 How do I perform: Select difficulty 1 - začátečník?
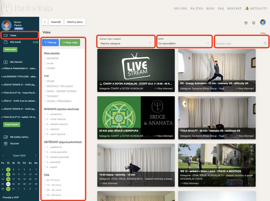(45, 147)
